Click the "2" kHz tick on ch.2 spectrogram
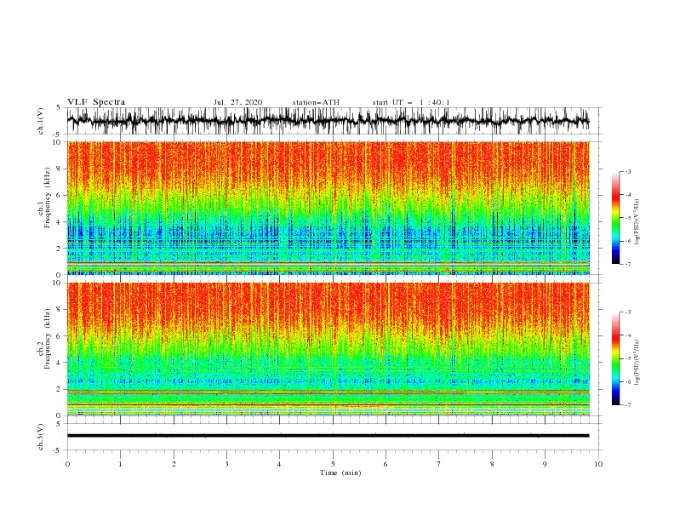This screenshot has width=674, height=521. [59, 389]
